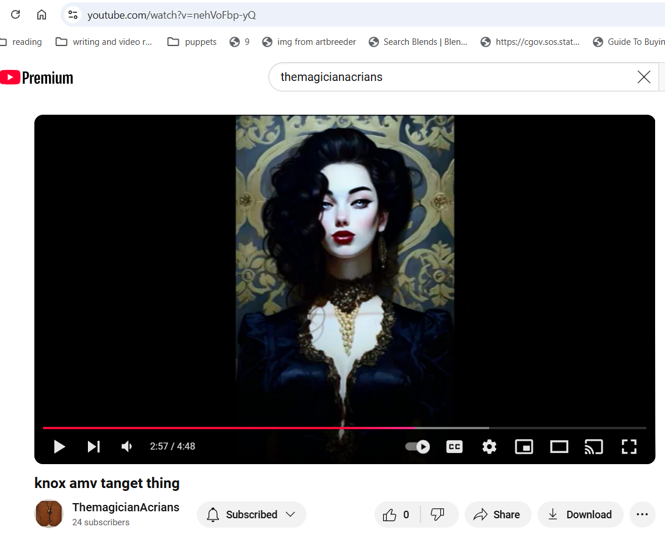
Task: Click the '24 subscribers' text
Action: coord(101,522)
